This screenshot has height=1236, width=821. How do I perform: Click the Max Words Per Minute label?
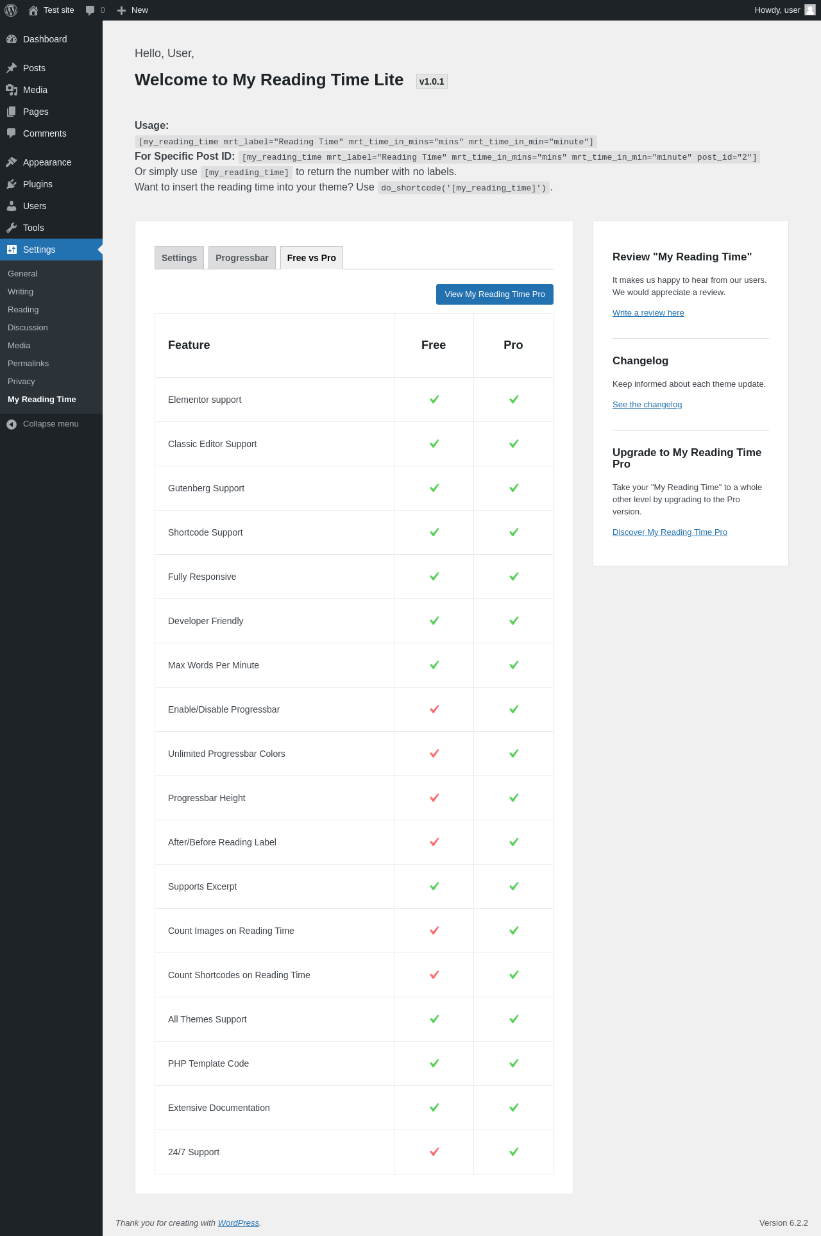pos(214,665)
